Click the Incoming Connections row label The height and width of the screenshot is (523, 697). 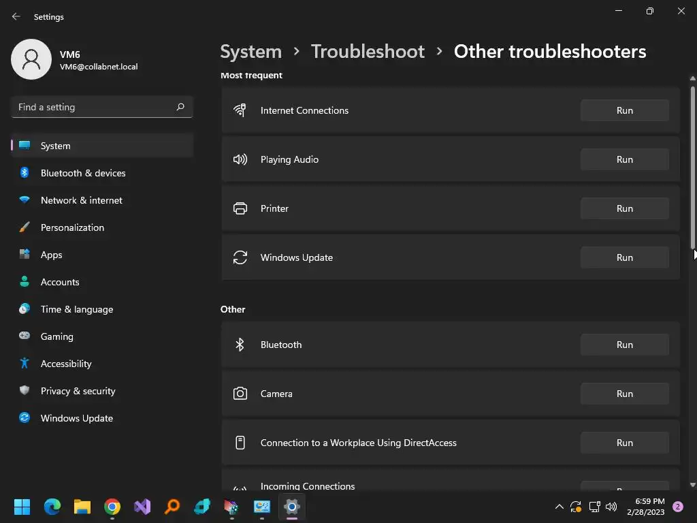tap(308, 486)
